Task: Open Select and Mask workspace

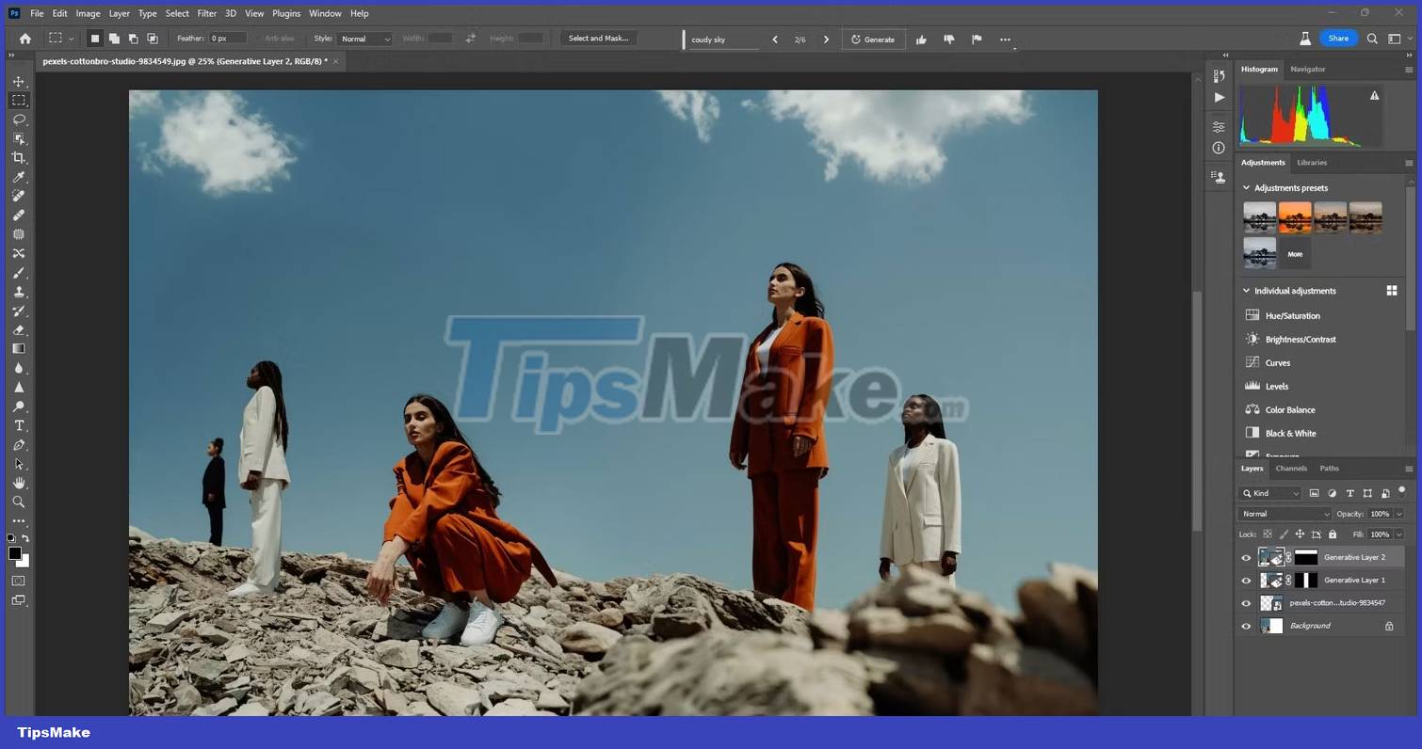Action: pos(599,39)
